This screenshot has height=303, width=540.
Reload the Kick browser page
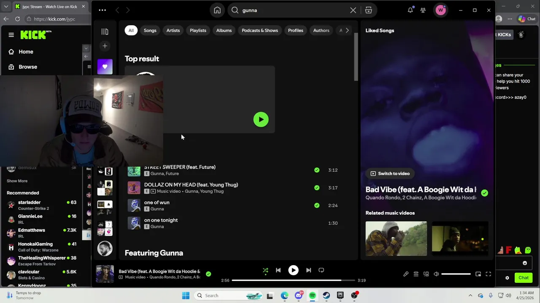pyautogui.click(x=17, y=19)
